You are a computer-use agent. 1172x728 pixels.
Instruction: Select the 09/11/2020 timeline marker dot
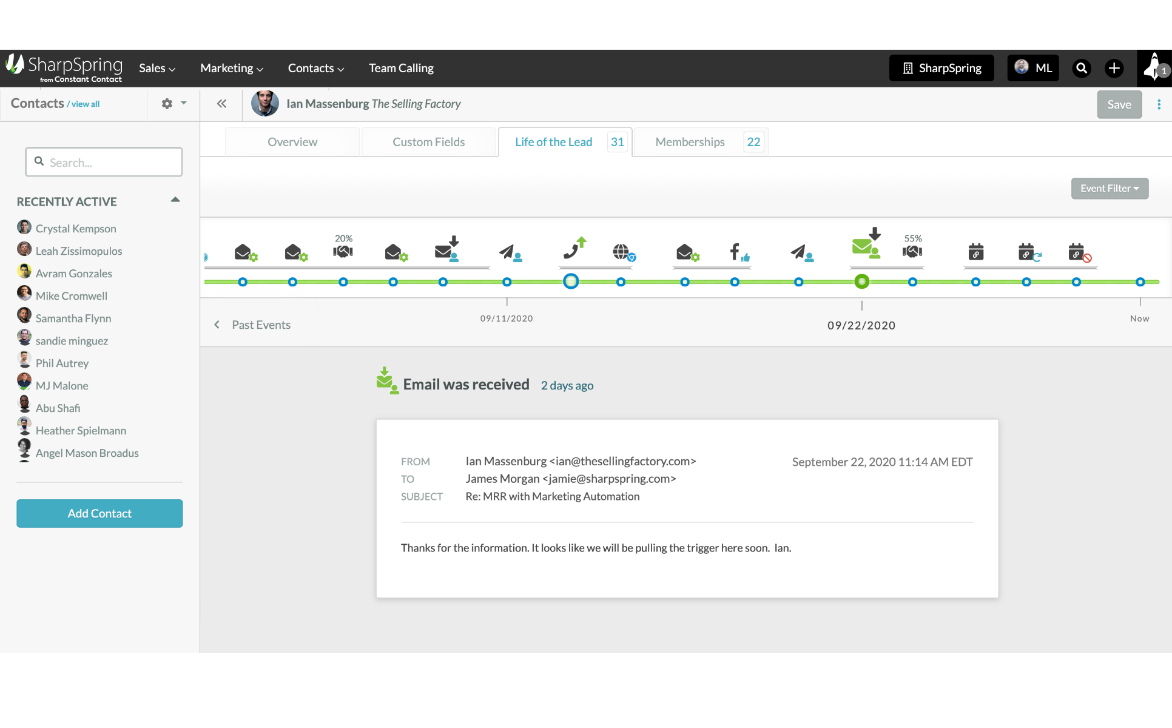pyautogui.click(x=507, y=282)
